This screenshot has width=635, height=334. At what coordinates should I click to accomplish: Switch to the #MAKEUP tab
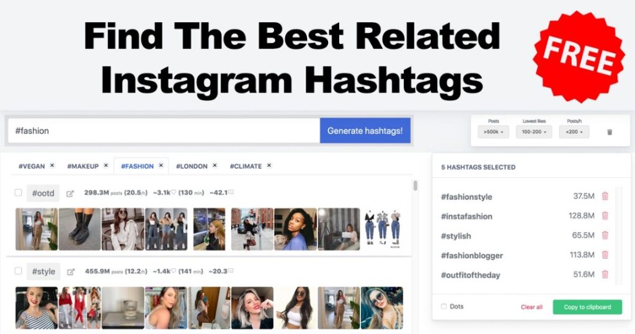82,166
